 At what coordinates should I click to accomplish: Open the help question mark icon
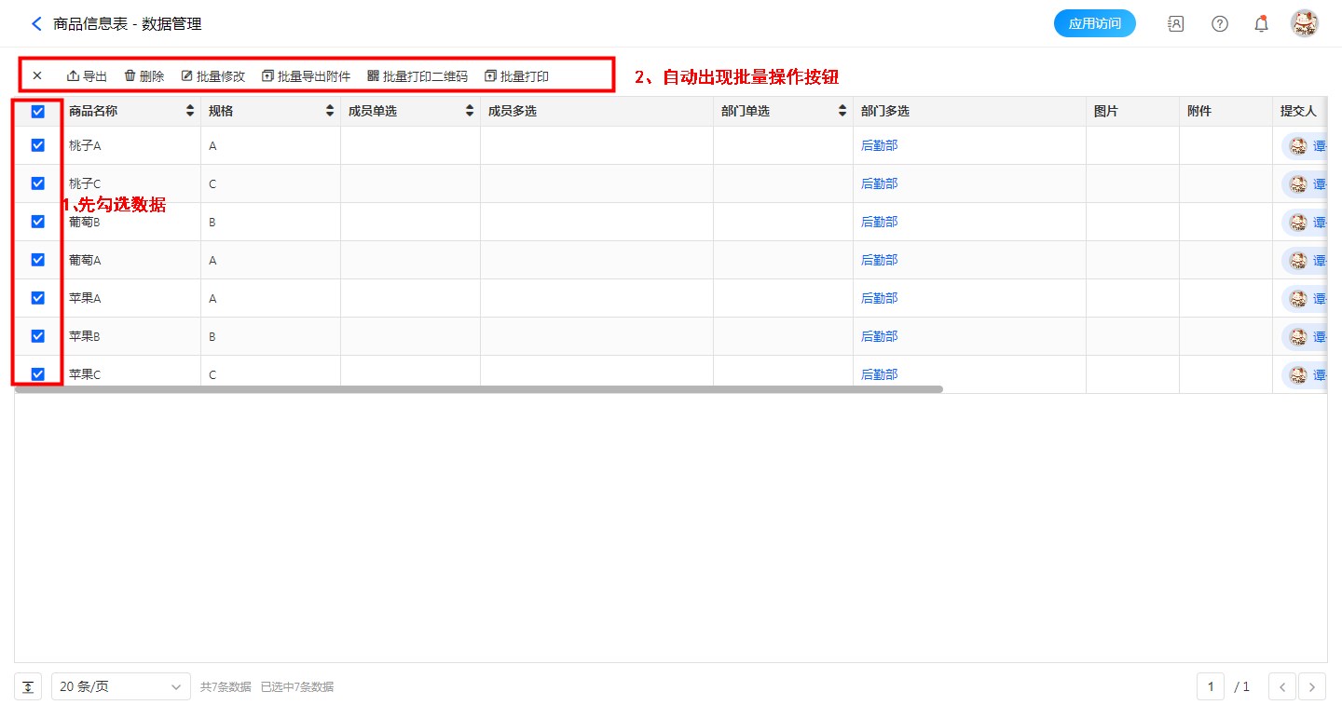pos(1219,24)
